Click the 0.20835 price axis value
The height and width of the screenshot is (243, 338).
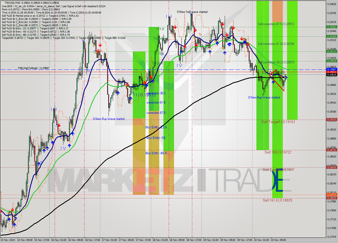click(x=332, y=4)
